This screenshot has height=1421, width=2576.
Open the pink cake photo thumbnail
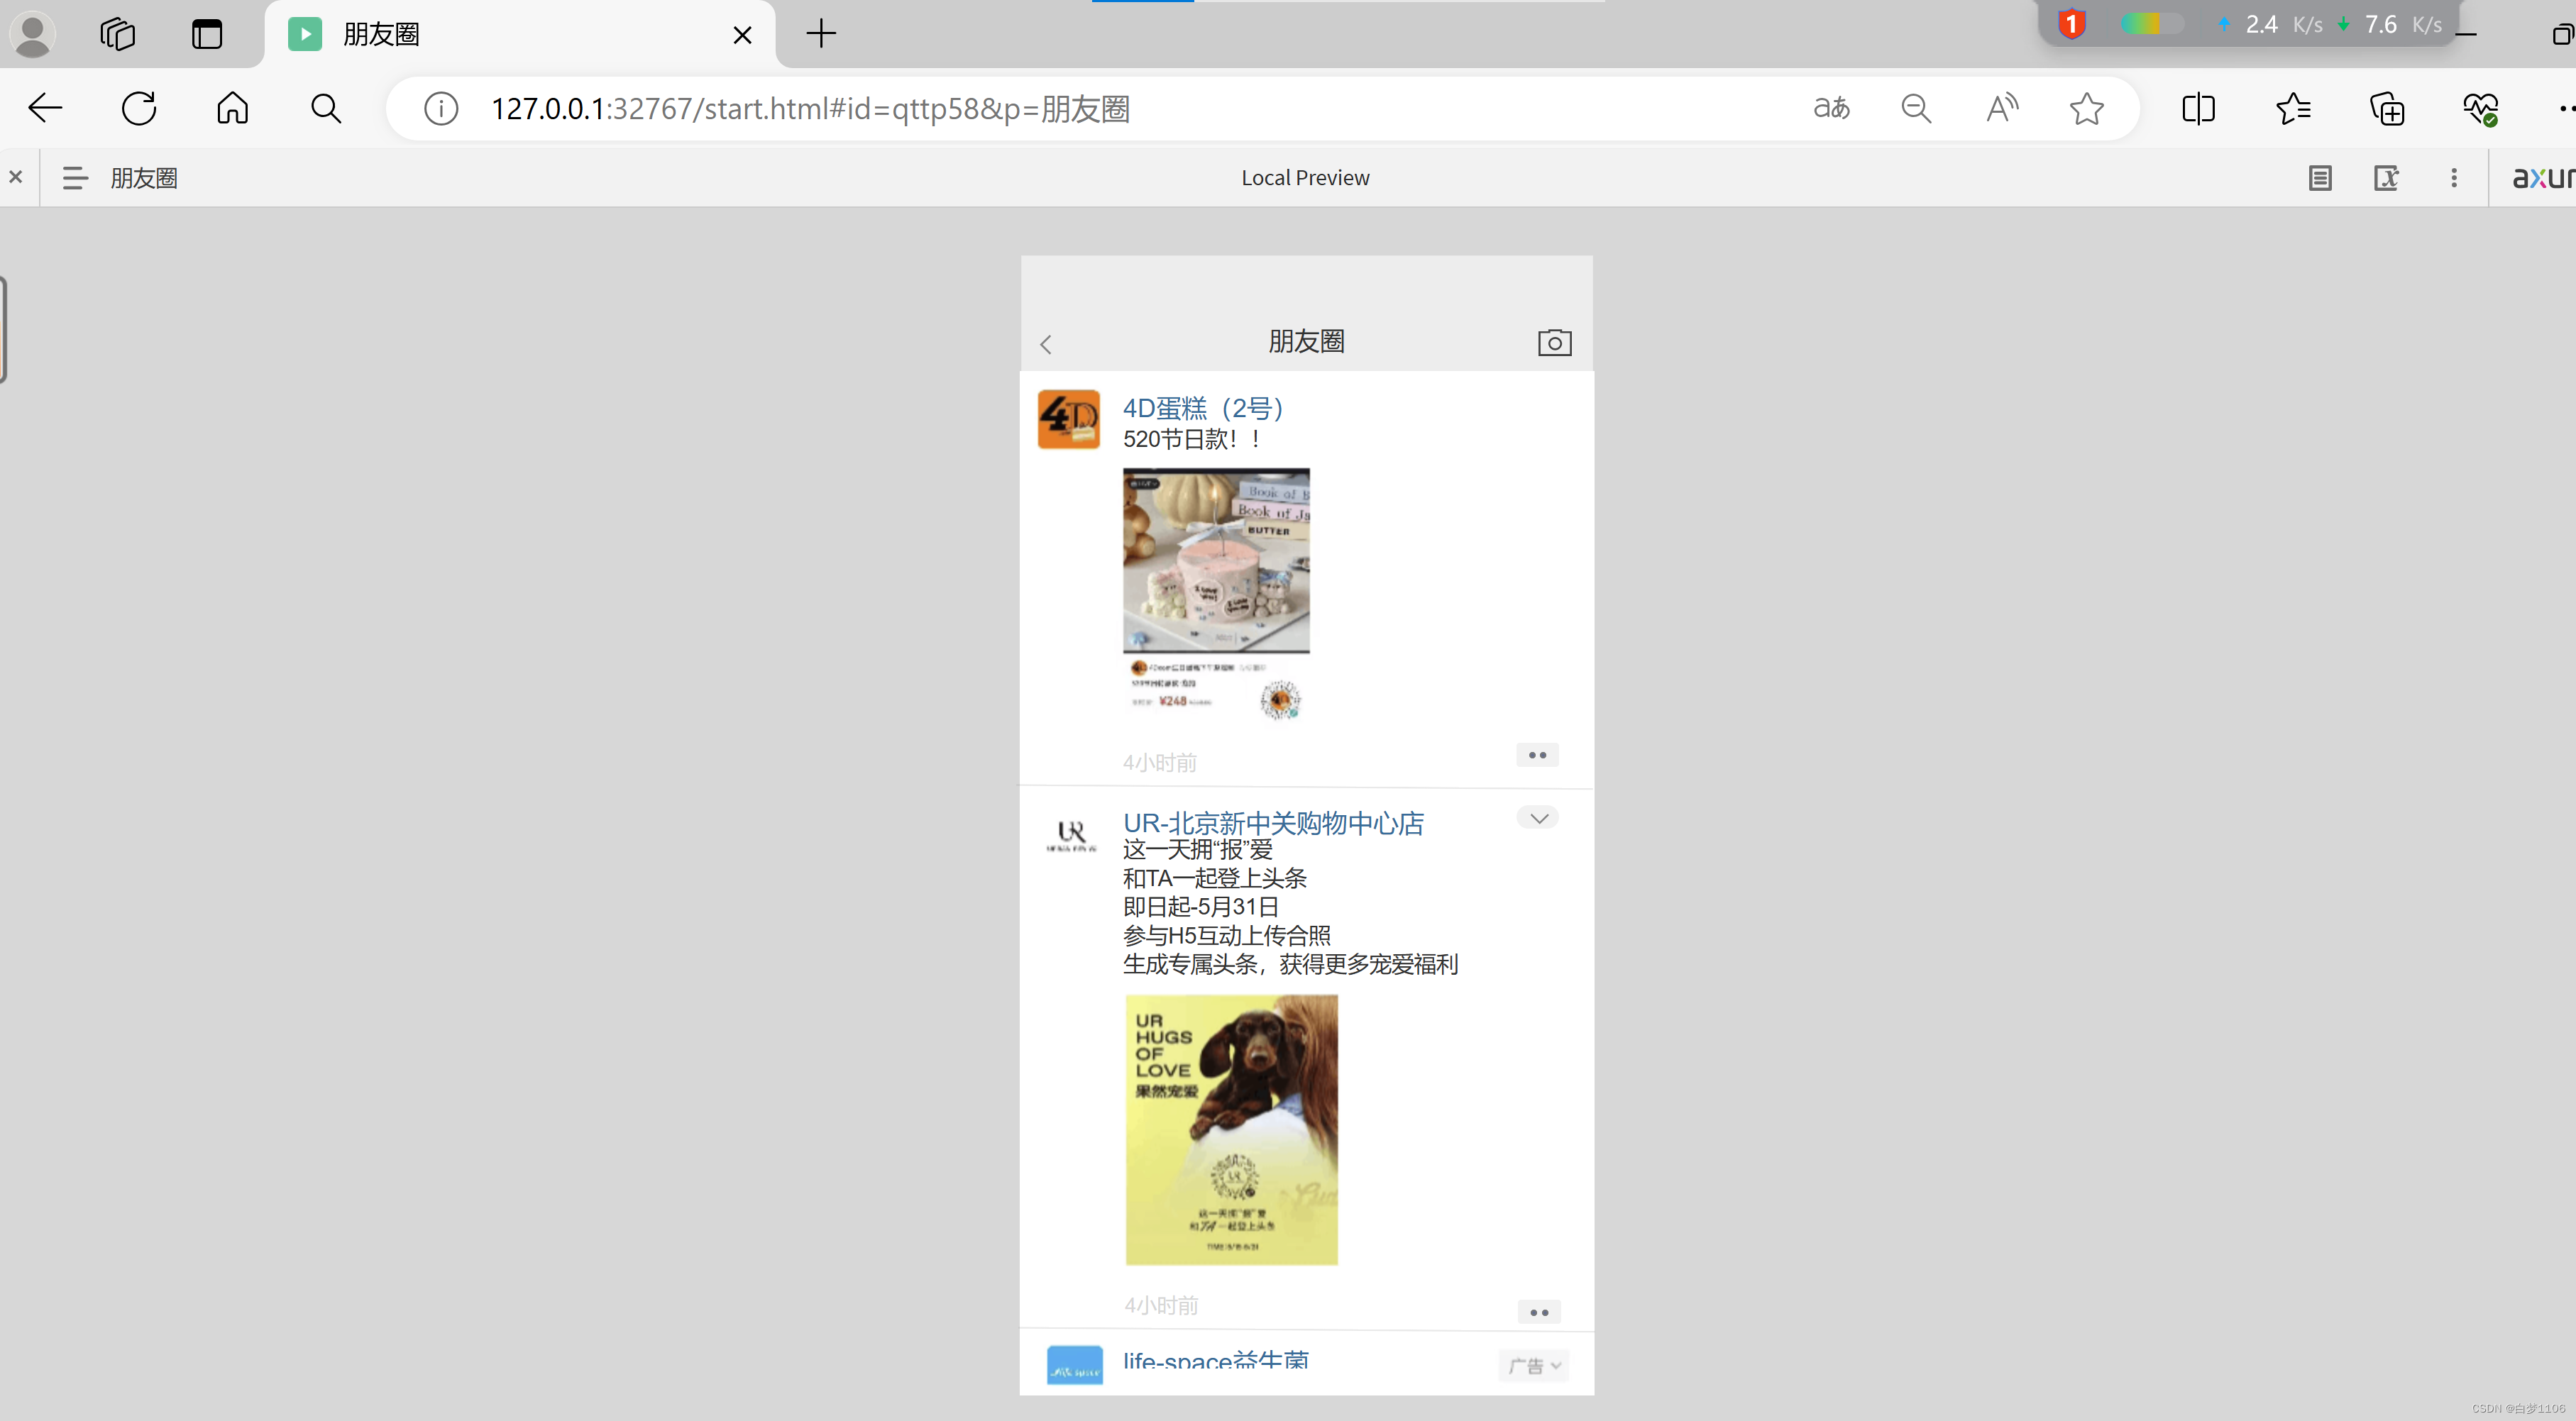point(1216,560)
